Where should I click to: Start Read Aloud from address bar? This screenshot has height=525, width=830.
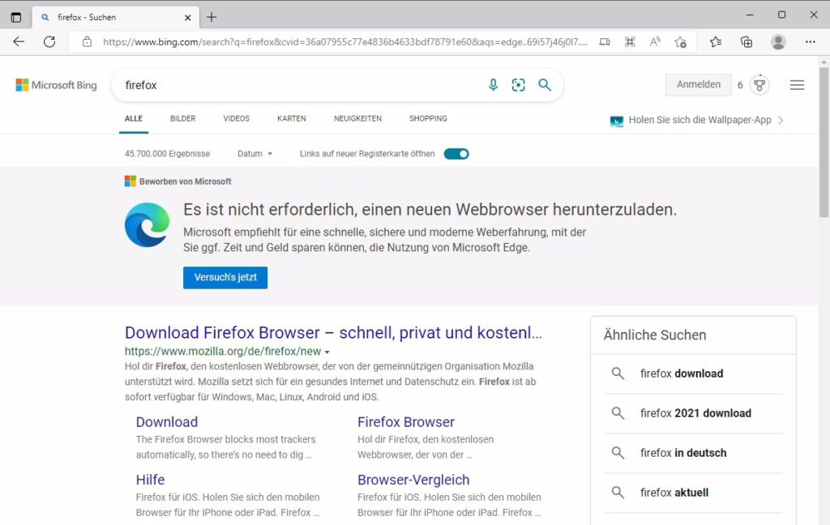coord(655,42)
